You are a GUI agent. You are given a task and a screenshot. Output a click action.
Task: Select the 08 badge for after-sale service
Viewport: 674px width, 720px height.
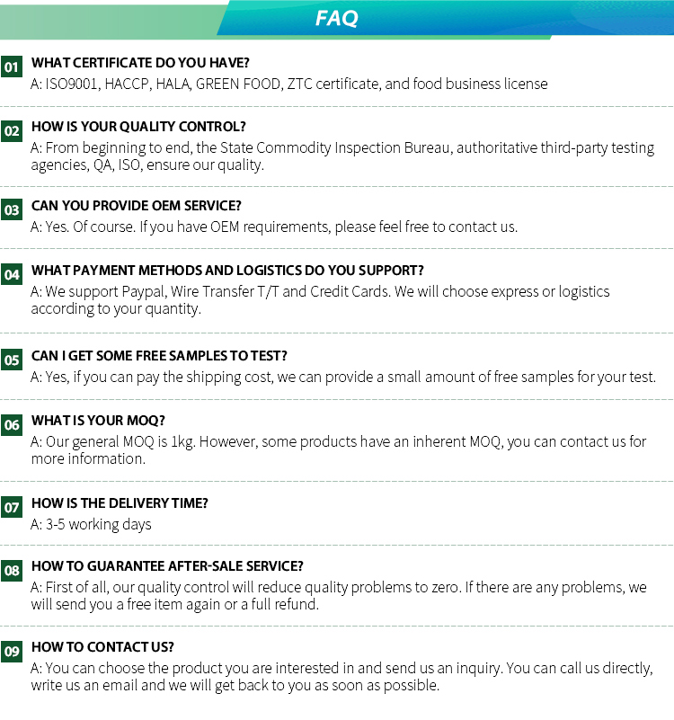[x=12, y=570]
